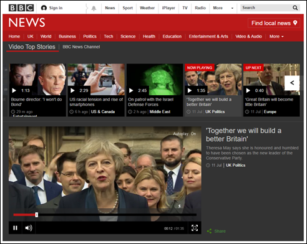The width and height of the screenshot is (307, 244).
Task: Open smartphone filming thumbnail image
Action: pyautogui.click(x=96, y=80)
